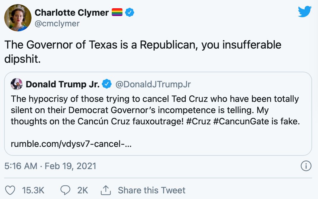Open the tweet info circle icon
The height and width of the screenshot is (199, 318).
[x=306, y=166]
